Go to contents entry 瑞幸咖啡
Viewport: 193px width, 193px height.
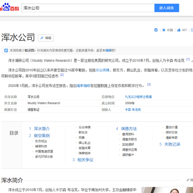tap(85, 153)
